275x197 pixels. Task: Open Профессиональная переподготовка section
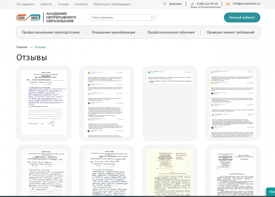[x=51, y=32]
